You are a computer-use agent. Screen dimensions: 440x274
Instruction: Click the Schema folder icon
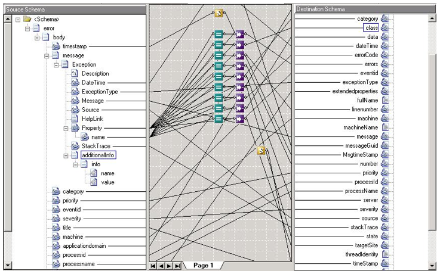point(27,19)
